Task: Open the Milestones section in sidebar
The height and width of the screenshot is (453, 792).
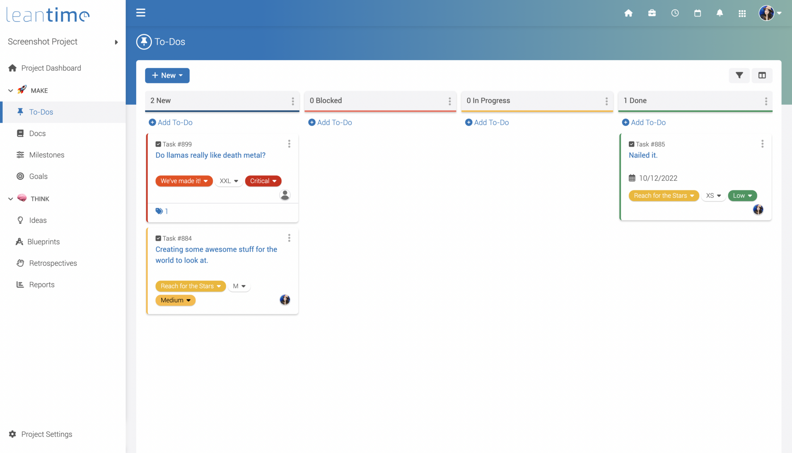Action: (x=46, y=154)
